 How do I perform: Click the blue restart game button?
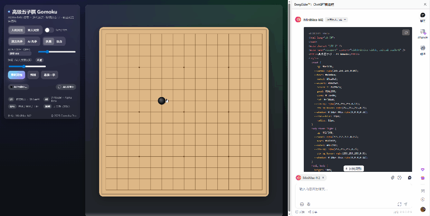coord(17,75)
